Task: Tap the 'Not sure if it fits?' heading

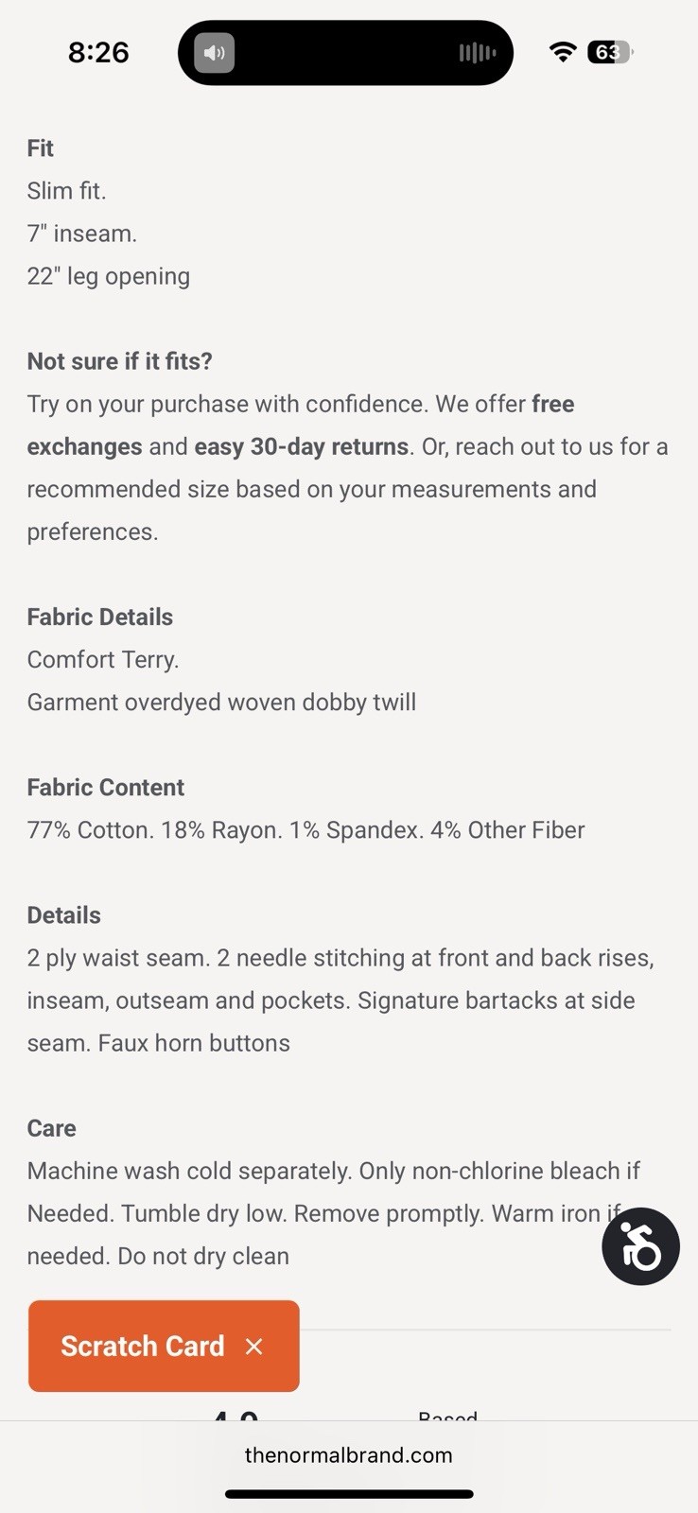Action: pyautogui.click(x=120, y=361)
